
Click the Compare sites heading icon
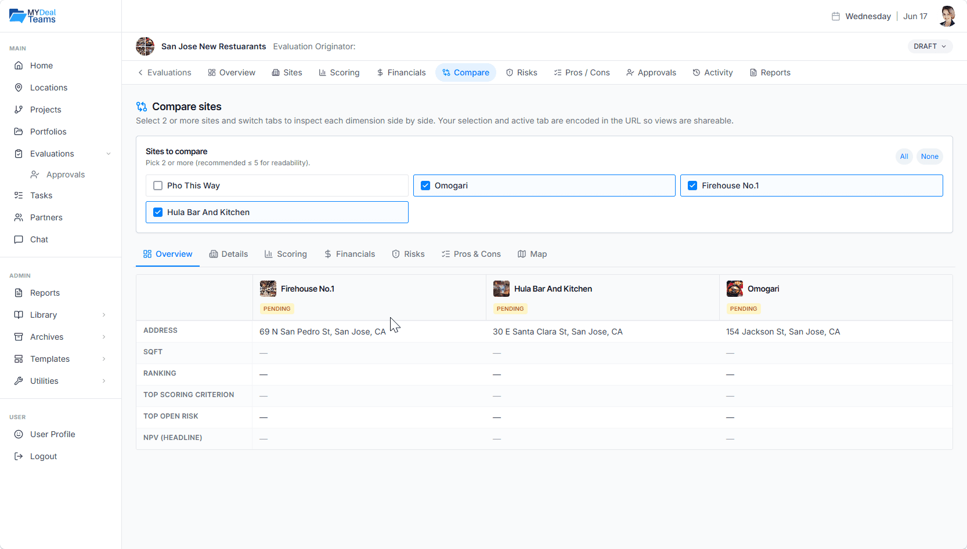coord(142,107)
